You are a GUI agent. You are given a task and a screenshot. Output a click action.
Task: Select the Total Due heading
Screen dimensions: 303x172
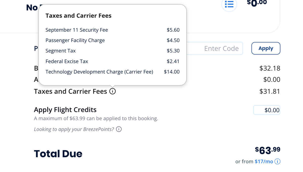(x=58, y=153)
